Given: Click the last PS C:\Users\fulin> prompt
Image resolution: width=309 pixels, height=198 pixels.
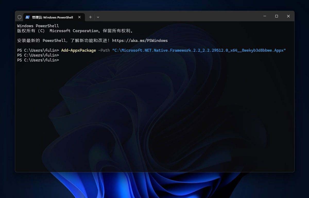Looking at the screenshot, I should pos(38,60).
